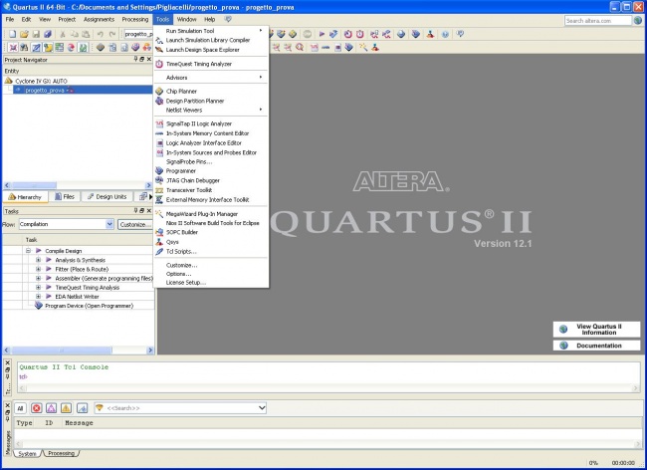Select Options... in Tools menu

tap(211, 274)
